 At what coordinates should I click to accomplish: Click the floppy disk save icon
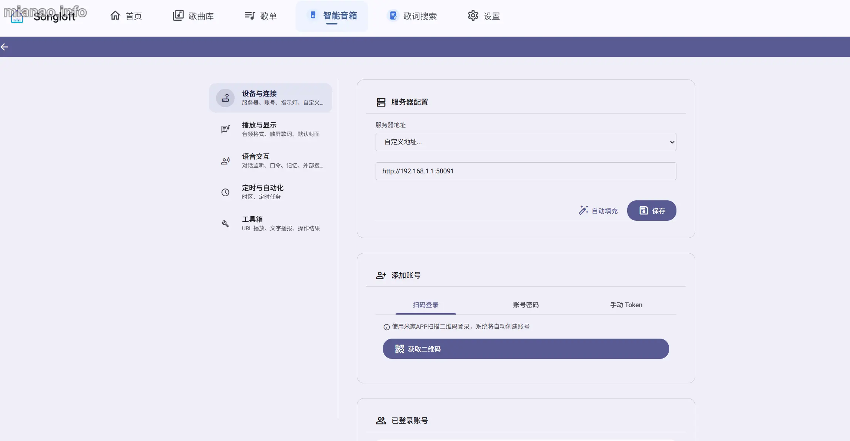644,210
